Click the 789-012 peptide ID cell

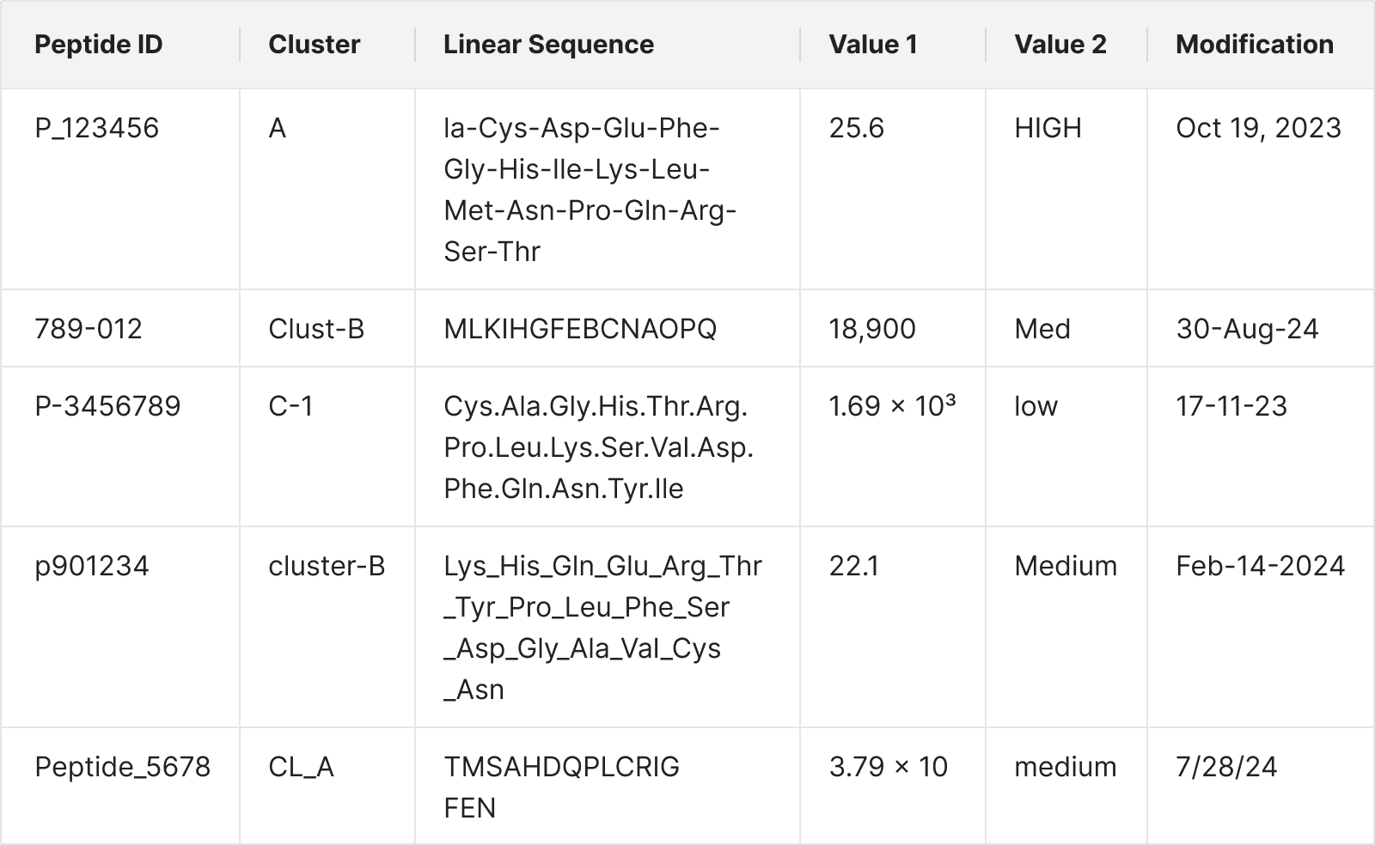[x=89, y=329]
